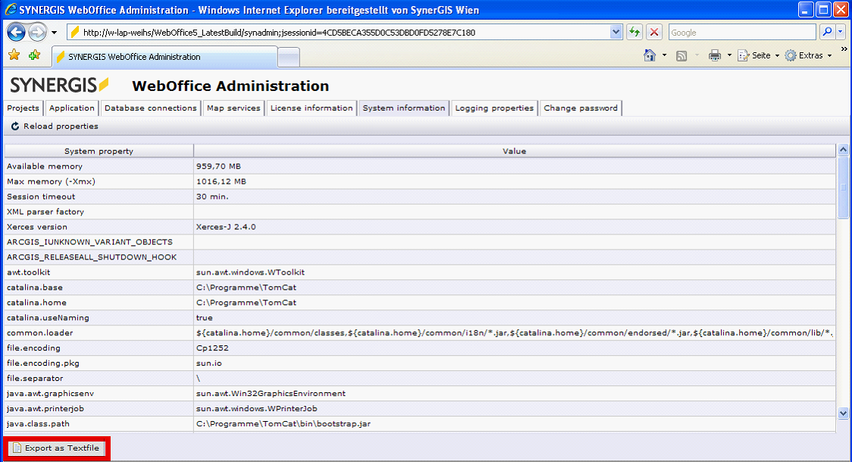Click the Print icon
852x462 pixels.
[x=713, y=55]
